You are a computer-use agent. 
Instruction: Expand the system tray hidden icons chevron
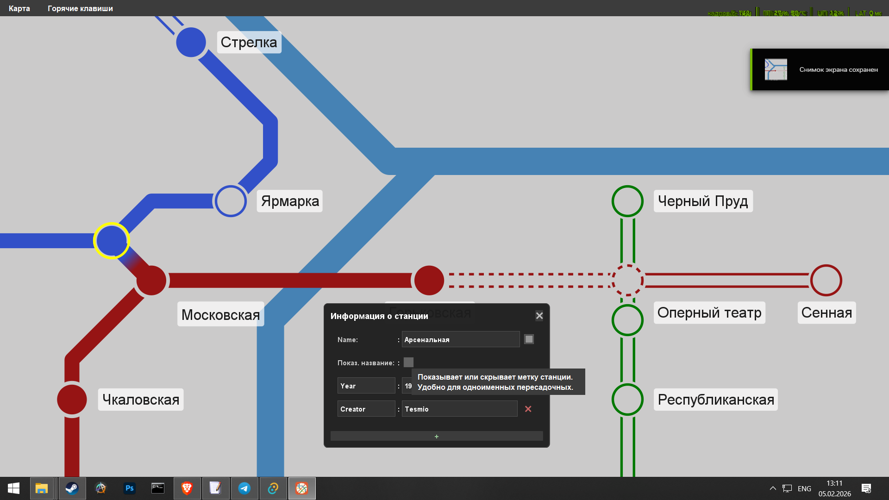pyautogui.click(x=773, y=488)
